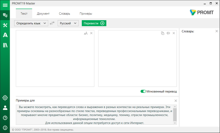Image resolution: width=220 pixels, height=133 pixels.
Task: Listen to the translation with speaker icon
Action: [x=168, y=33]
